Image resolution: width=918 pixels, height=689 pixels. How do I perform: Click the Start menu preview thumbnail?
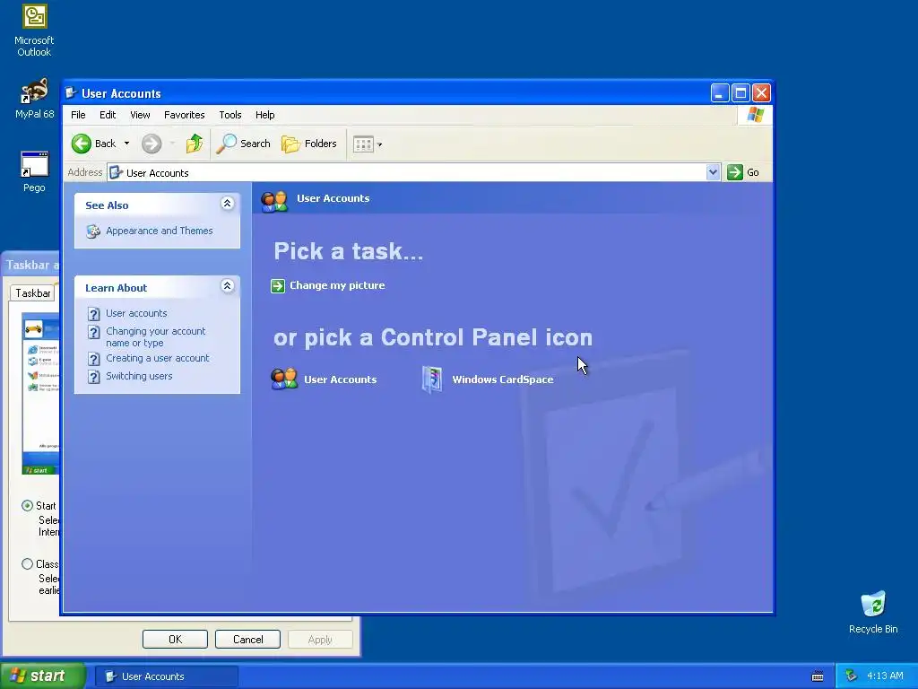40,393
